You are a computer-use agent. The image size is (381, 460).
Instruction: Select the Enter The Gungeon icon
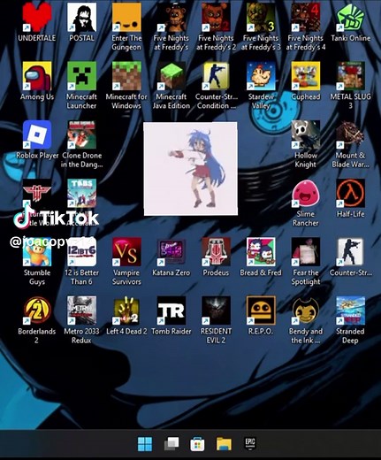tap(126, 17)
